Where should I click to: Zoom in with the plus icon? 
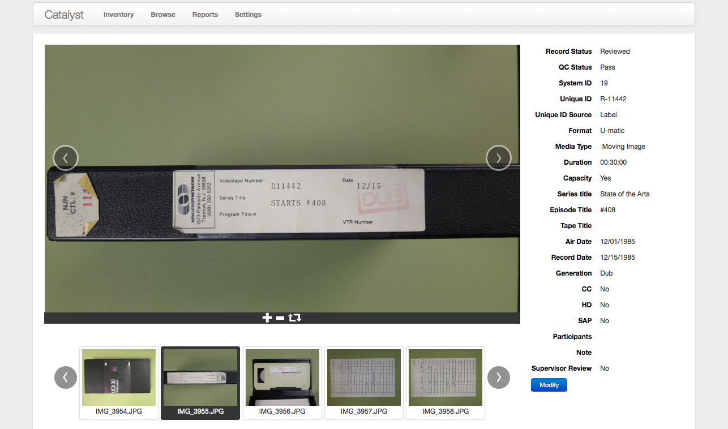[x=267, y=318]
